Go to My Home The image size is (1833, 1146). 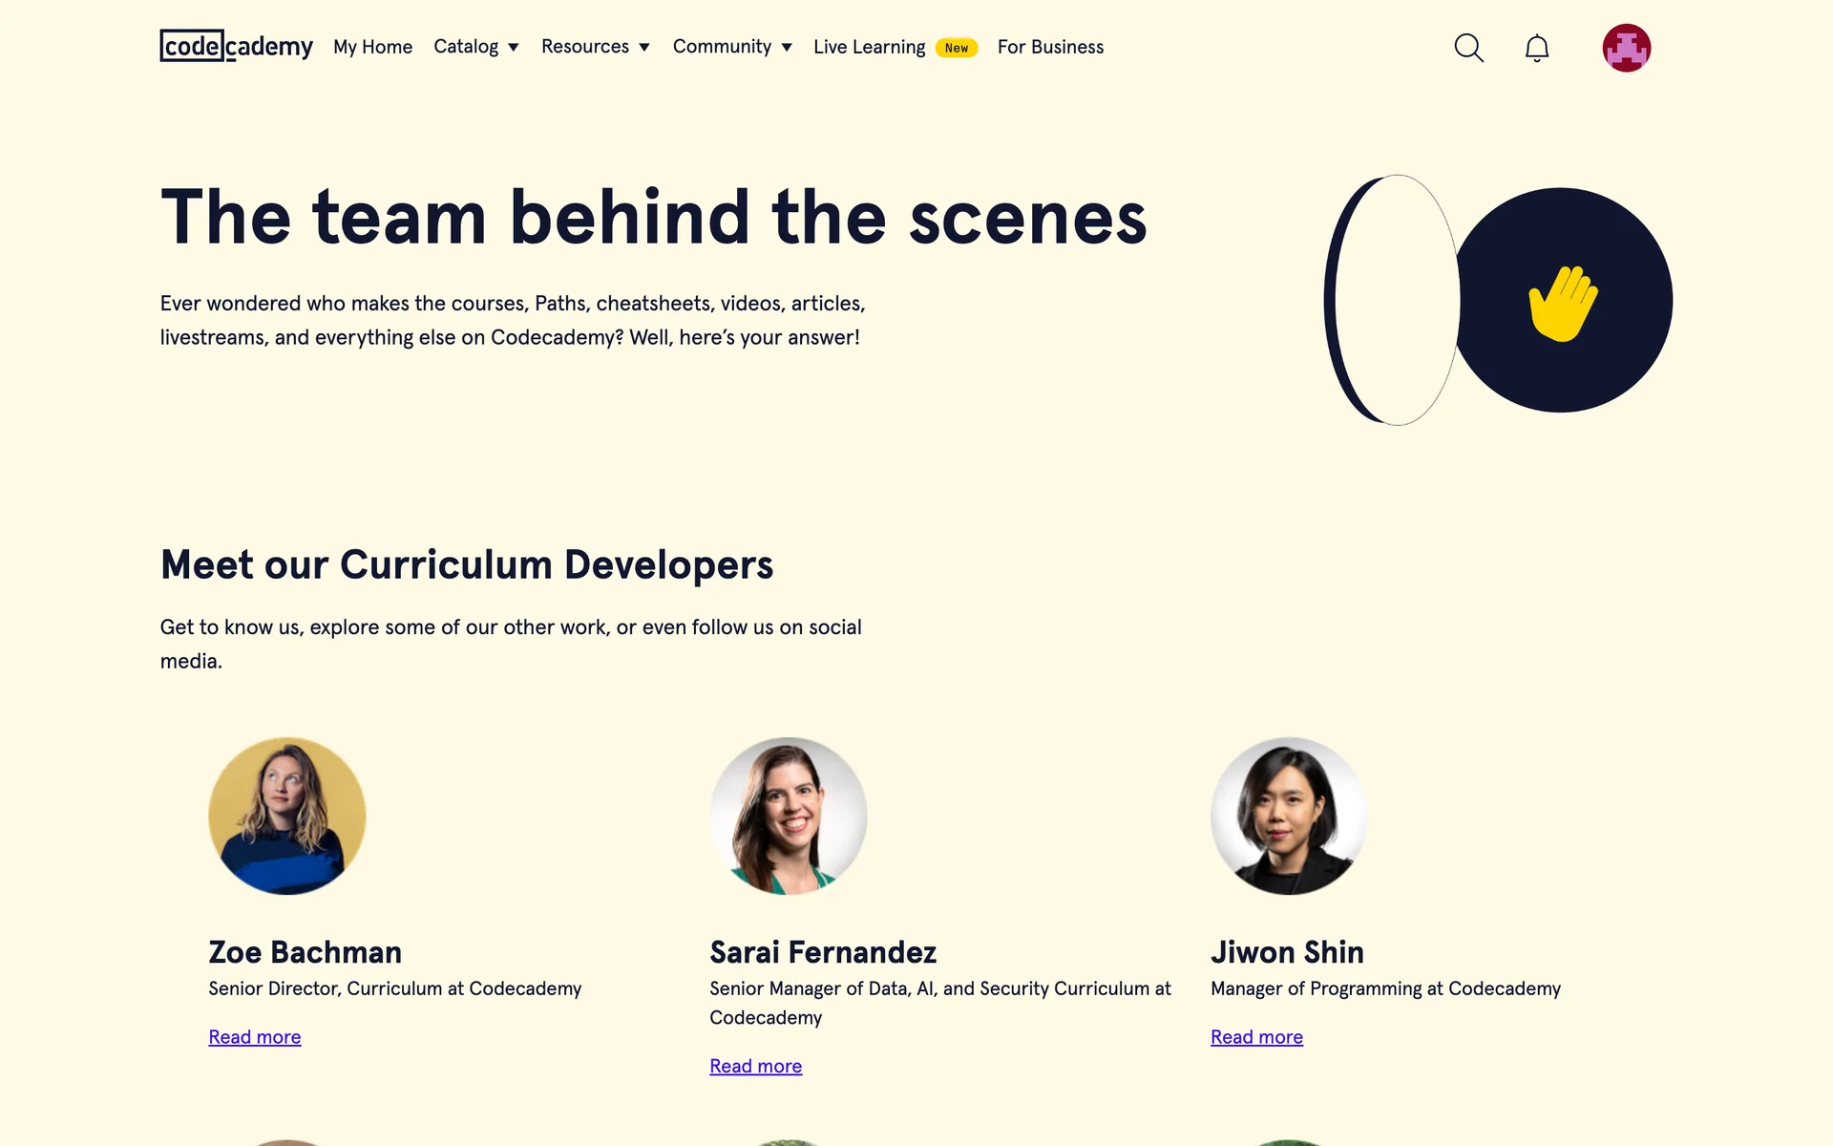(x=372, y=47)
